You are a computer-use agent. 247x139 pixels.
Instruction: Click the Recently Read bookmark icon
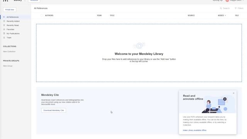(4, 25)
